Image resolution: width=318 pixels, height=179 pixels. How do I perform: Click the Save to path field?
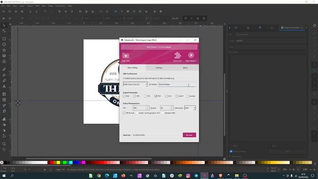click(x=157, y=135)
